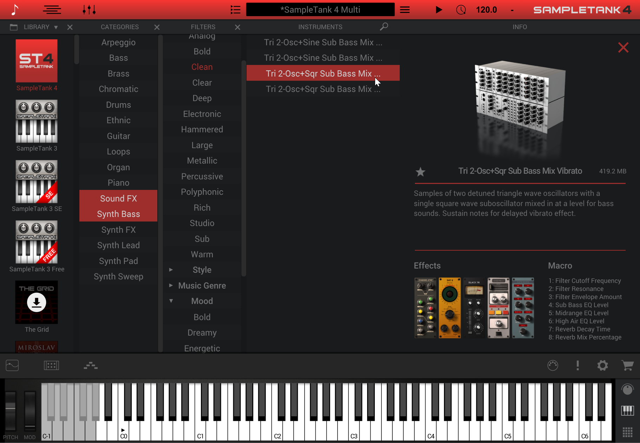Clear the Categories selection with its X
The image size is (640, 443).
pos(157,27)
